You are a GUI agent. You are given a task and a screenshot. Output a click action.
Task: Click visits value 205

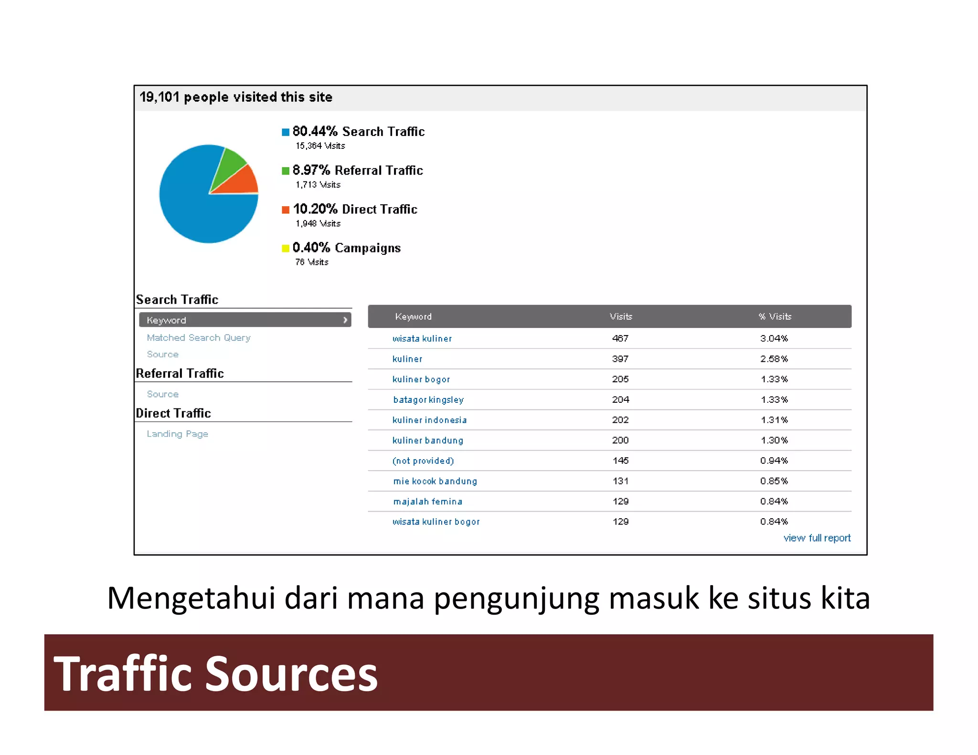coord(620,379)
